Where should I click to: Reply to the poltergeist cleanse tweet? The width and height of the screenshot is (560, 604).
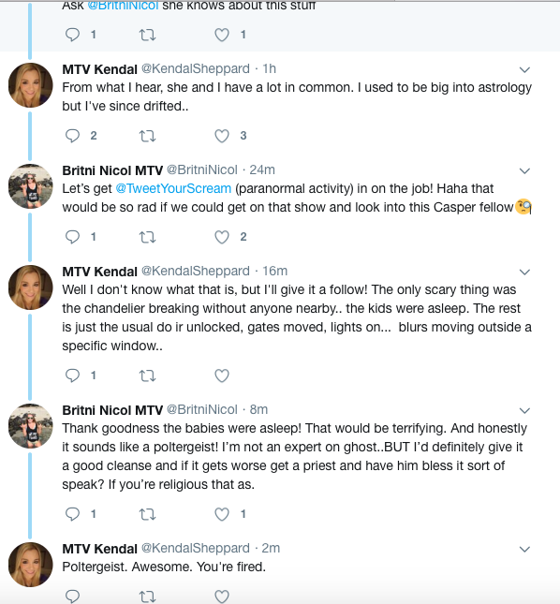click(72, 514)
